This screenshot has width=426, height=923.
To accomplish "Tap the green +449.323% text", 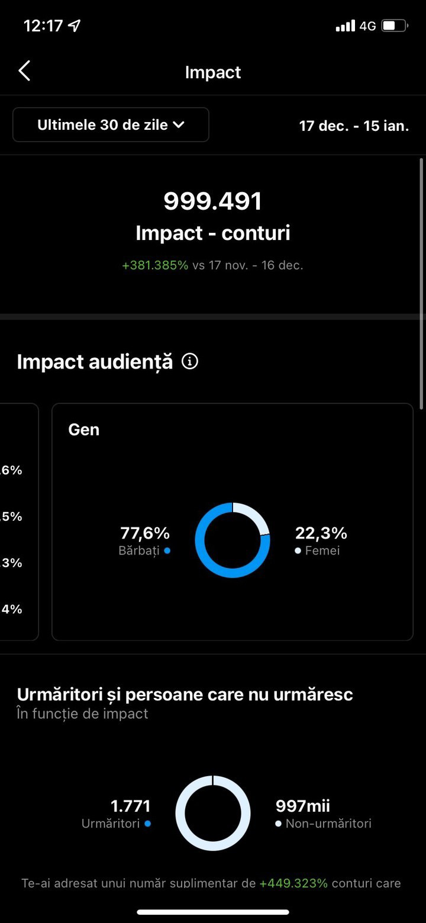I will [x=292, y=883].
